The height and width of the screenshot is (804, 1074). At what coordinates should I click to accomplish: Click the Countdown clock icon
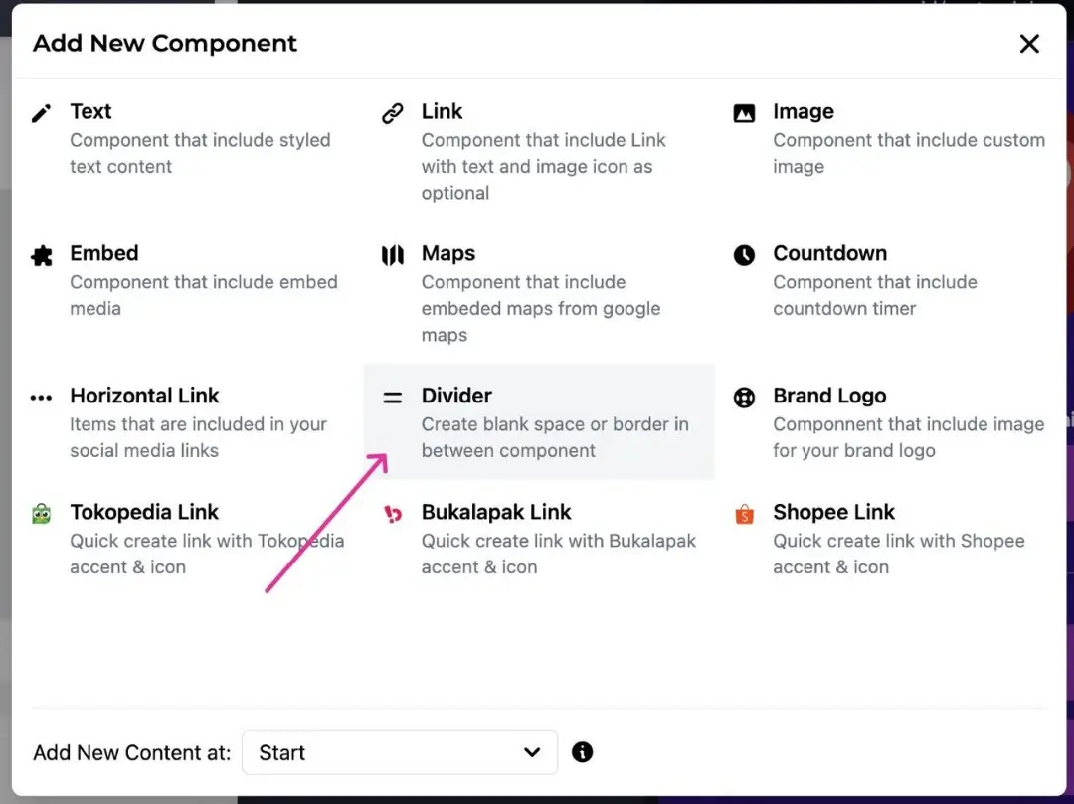click(744, 255)
